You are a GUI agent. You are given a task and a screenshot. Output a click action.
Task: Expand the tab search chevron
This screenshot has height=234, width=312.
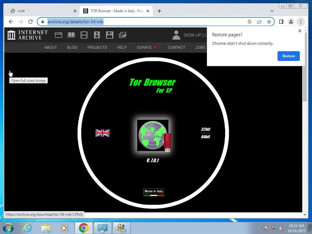tap(272, 11)
